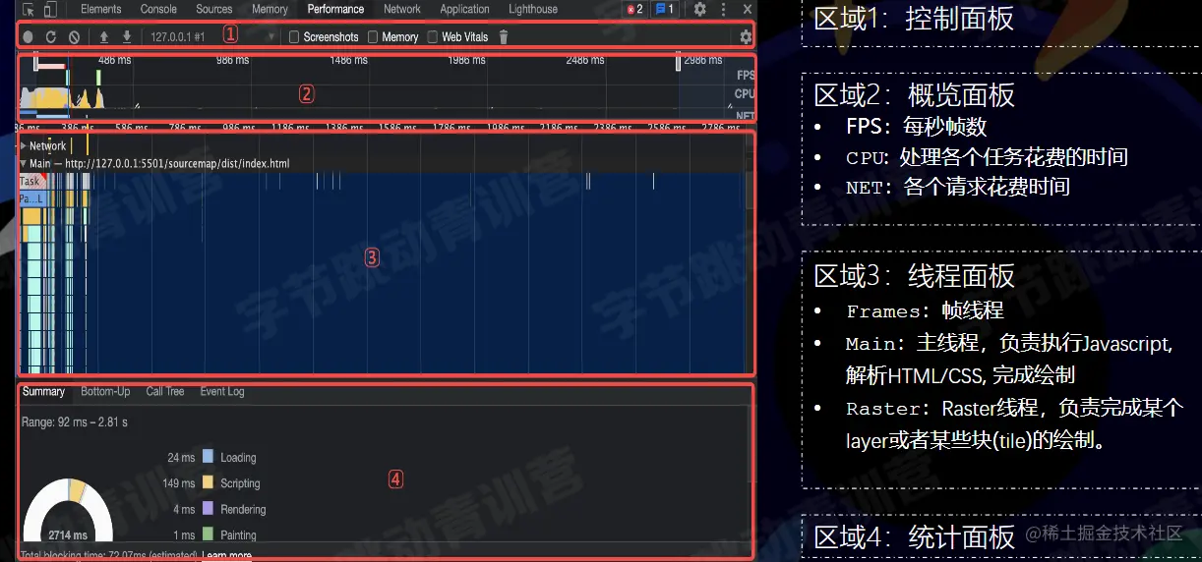Switch to the Memory panel tab
Screen dimensions: 1202x562
coord(270,9)
